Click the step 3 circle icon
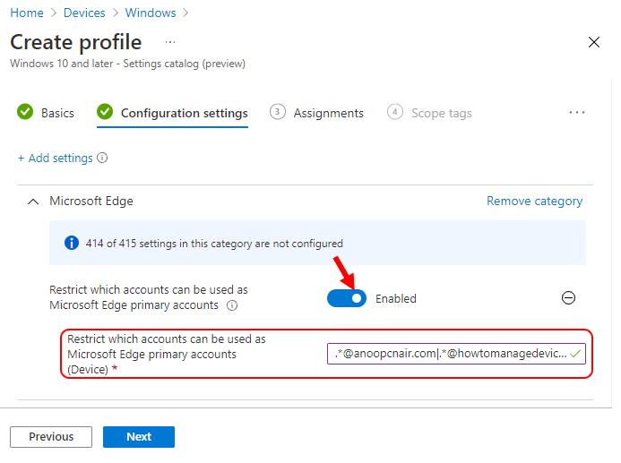The image size is (621, 463). [278, 112]
